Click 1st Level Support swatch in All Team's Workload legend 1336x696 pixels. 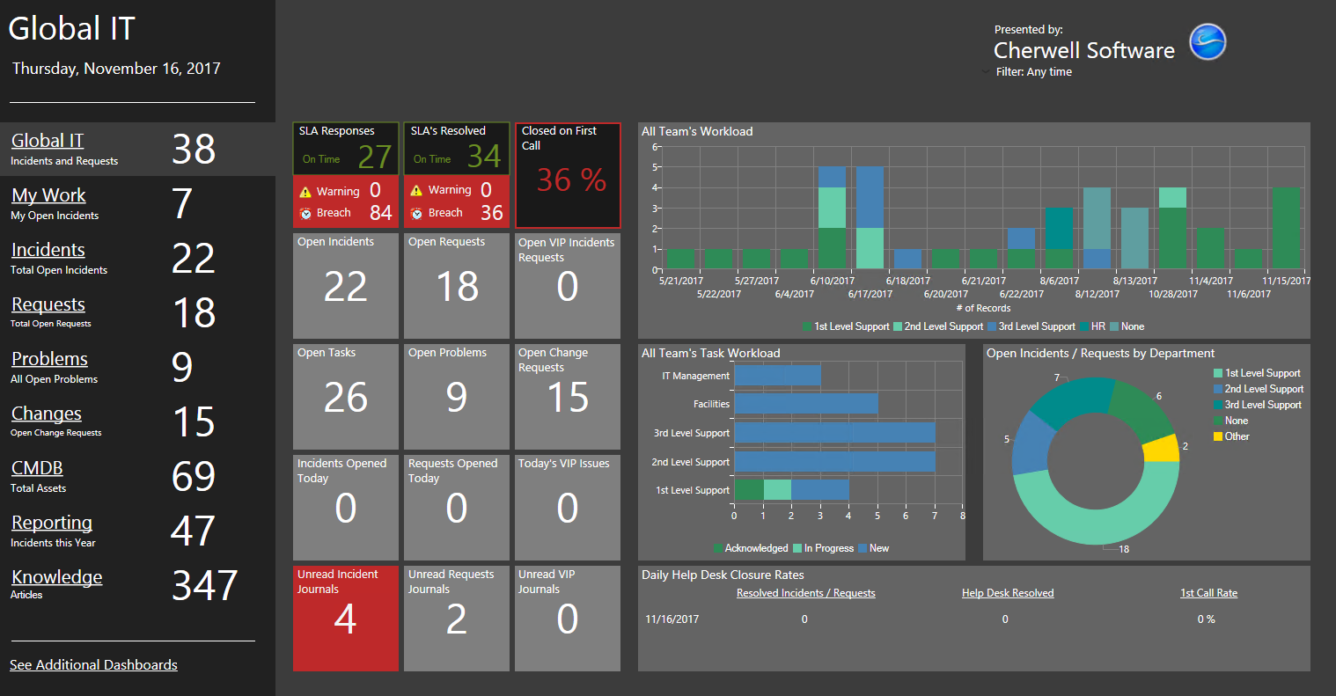807,326
